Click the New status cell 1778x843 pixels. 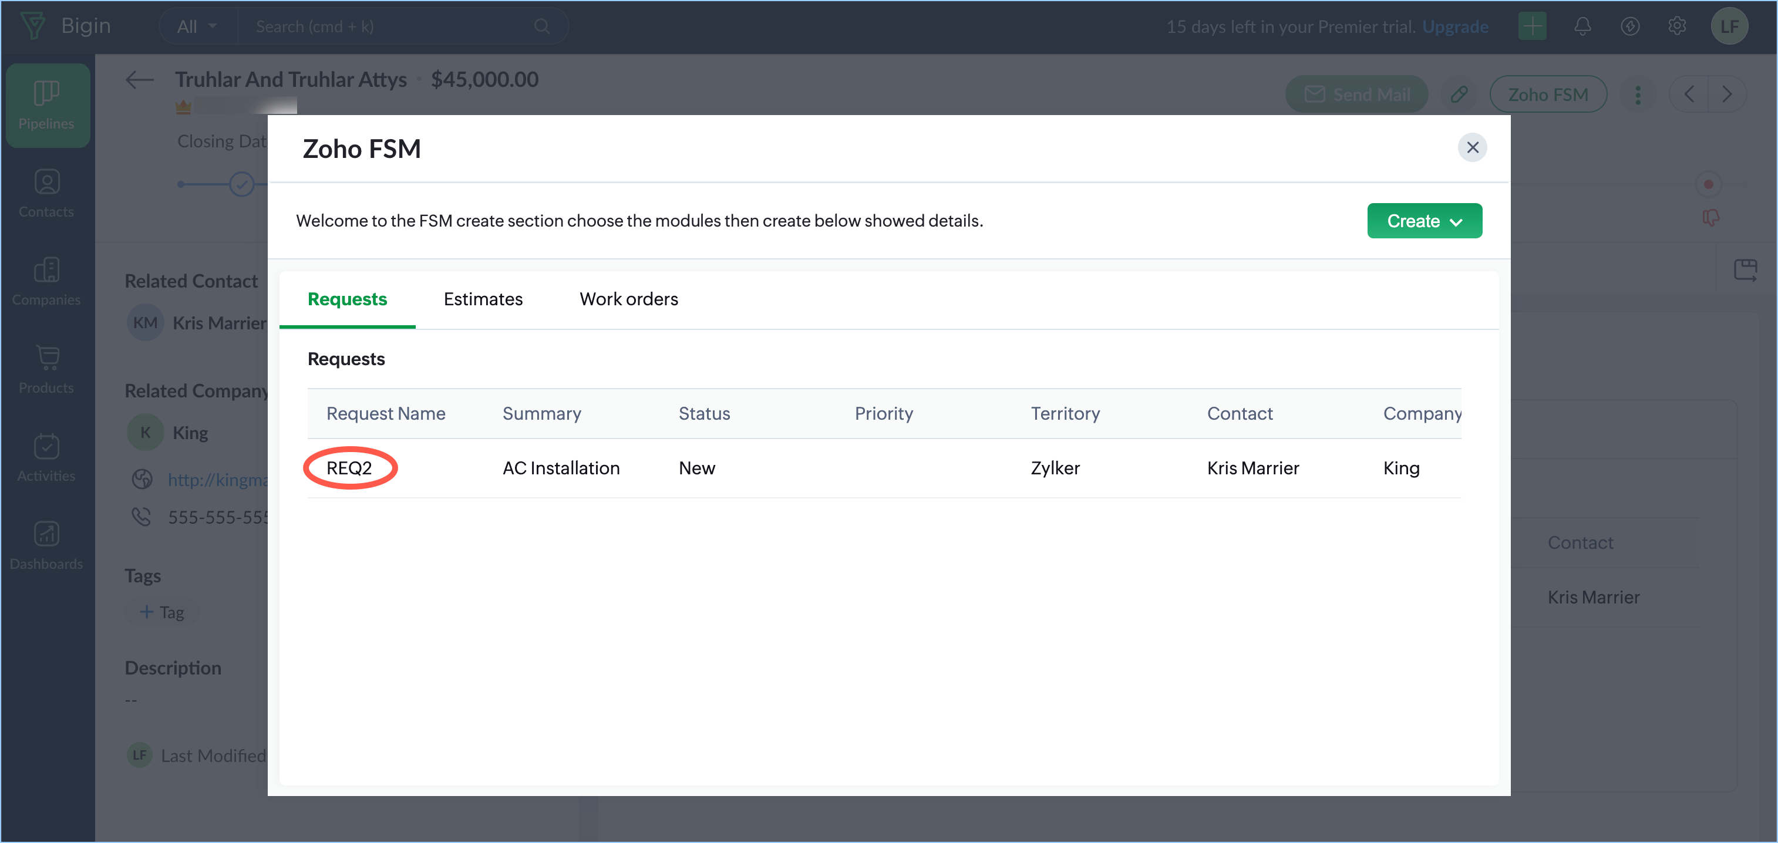[696, 468]
